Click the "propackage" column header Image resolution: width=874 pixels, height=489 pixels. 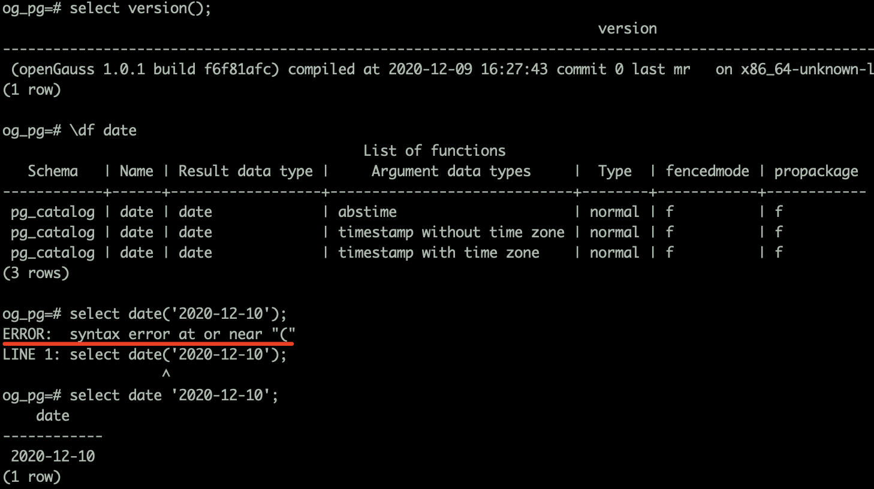816,171
